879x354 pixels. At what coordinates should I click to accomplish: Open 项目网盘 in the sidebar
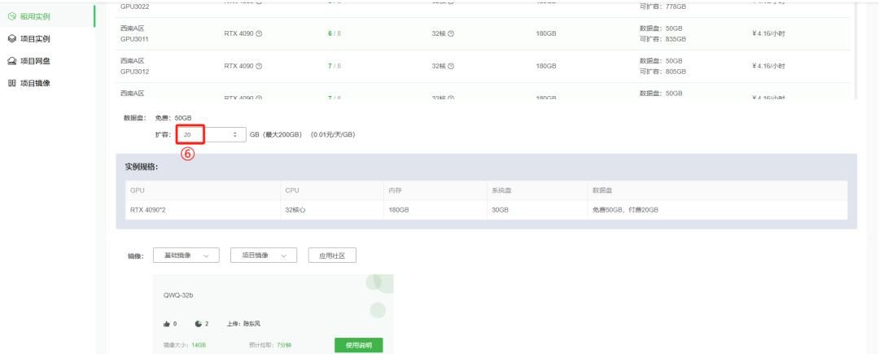point(35,61)
